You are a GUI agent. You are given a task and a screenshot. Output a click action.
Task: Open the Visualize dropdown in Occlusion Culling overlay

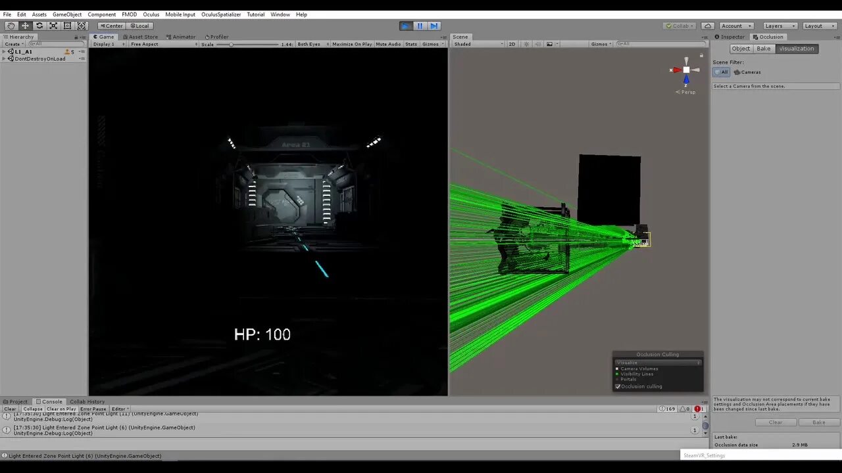pyautogui.click(x=658, y=363)
